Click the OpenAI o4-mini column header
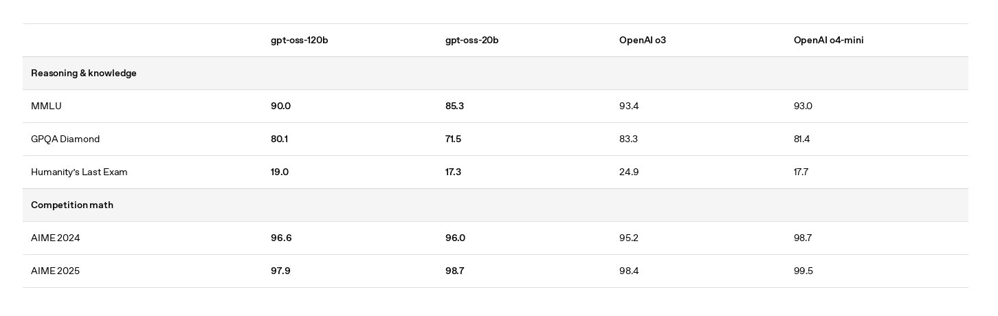This screenshot has width=998, height=316. pos(828,41)
